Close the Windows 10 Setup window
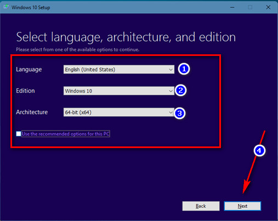The image size is (278, 221). coord(268,7)
